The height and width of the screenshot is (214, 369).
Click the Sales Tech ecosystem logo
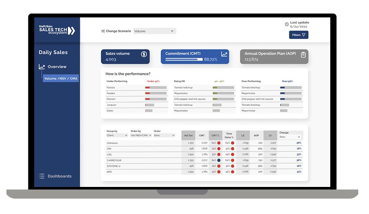pos(57,31)
